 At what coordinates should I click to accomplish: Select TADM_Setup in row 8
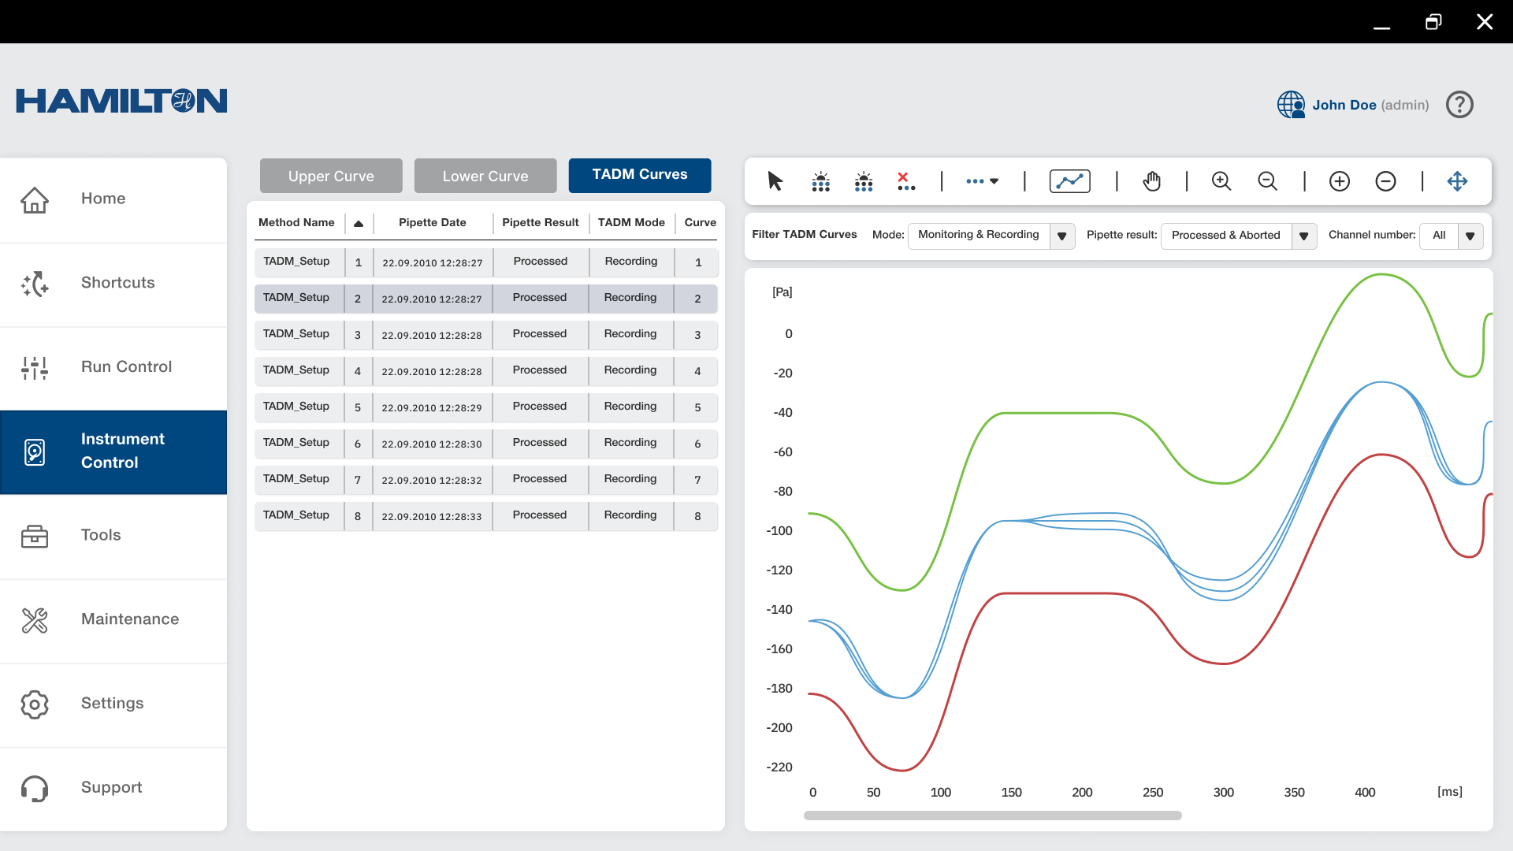click(297, 515)
